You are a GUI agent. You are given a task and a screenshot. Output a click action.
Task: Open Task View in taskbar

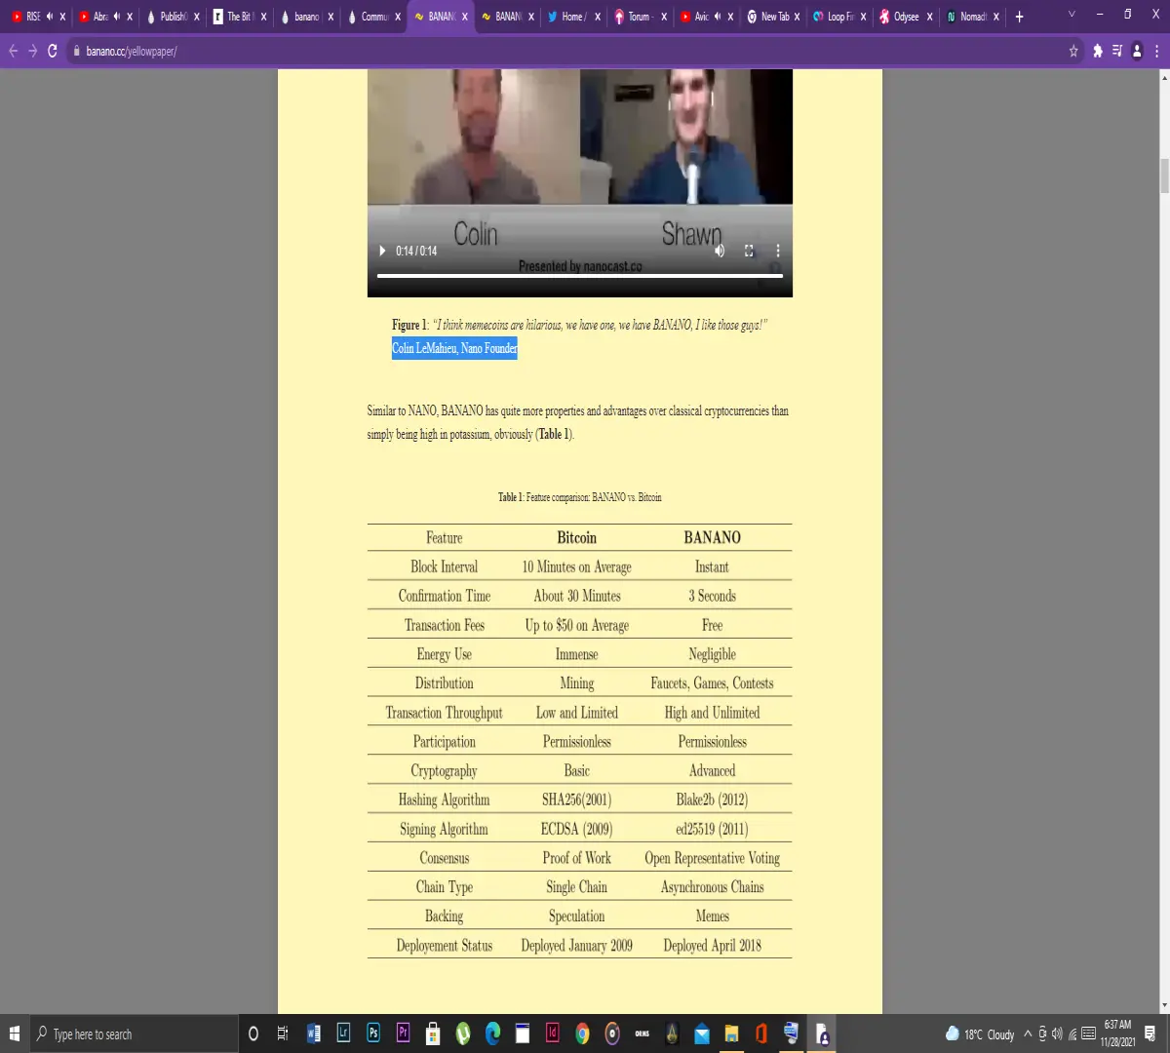tap(283, 1033)
